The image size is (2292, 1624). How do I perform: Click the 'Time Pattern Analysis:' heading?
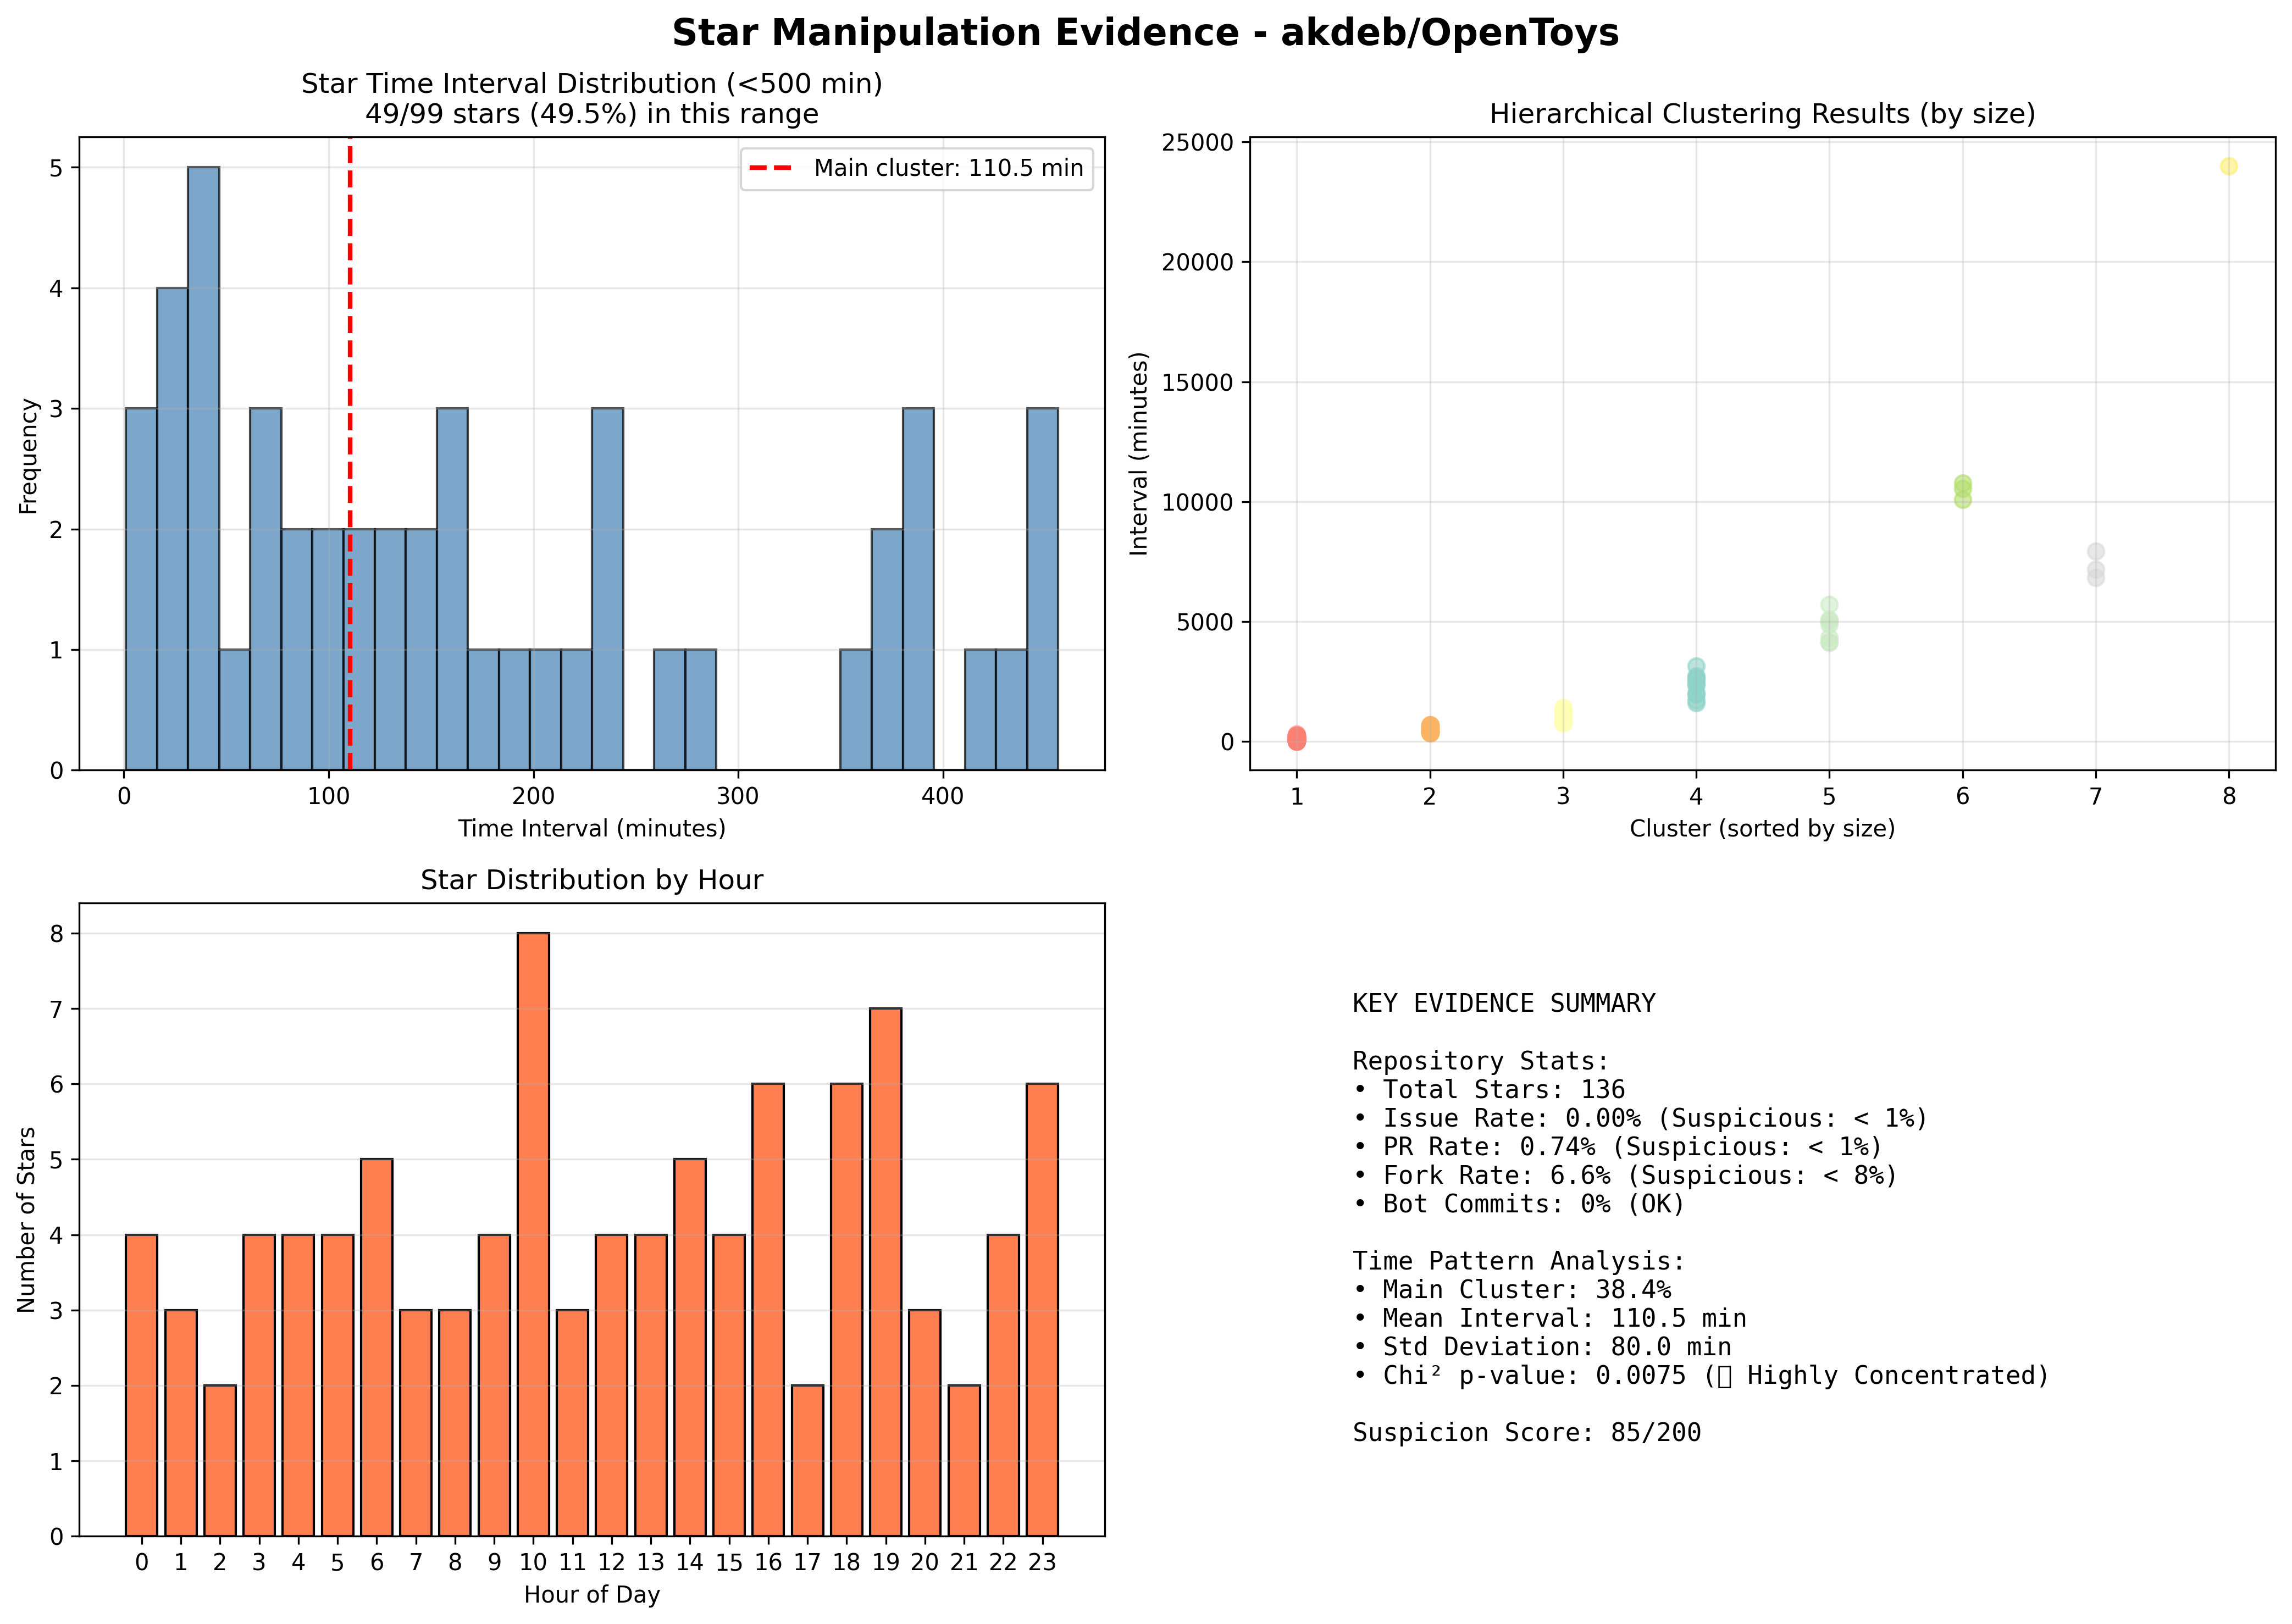(1519, 1262)
